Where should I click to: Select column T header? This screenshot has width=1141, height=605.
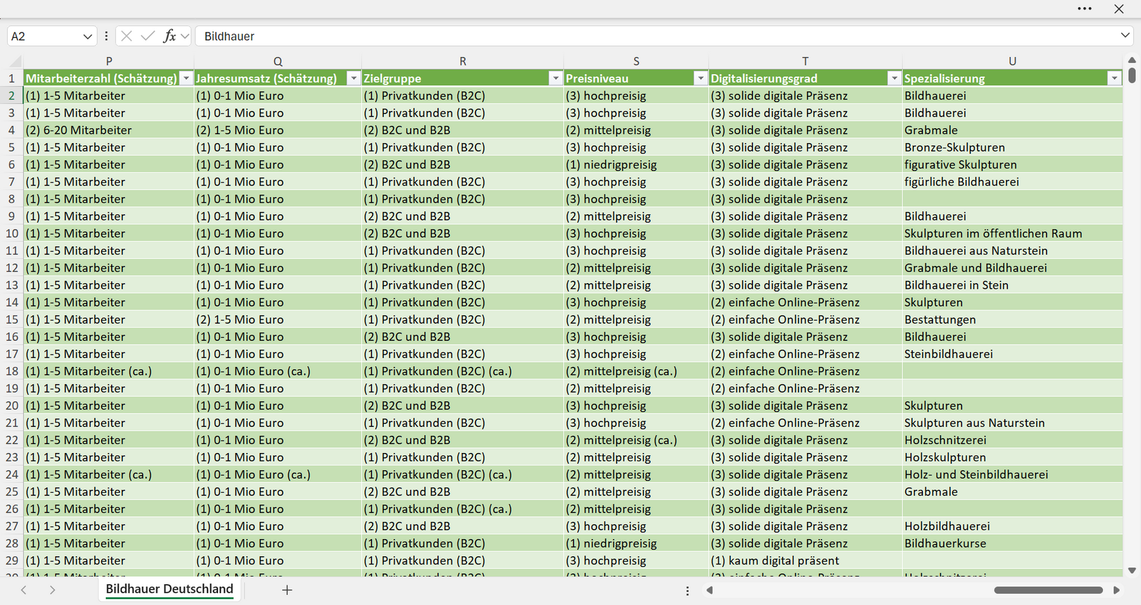click(805, 61)
